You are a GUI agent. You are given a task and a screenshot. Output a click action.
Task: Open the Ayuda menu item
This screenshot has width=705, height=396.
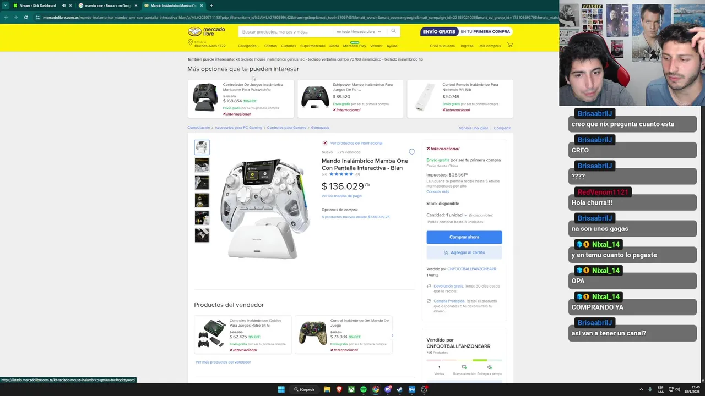[392, 46]
